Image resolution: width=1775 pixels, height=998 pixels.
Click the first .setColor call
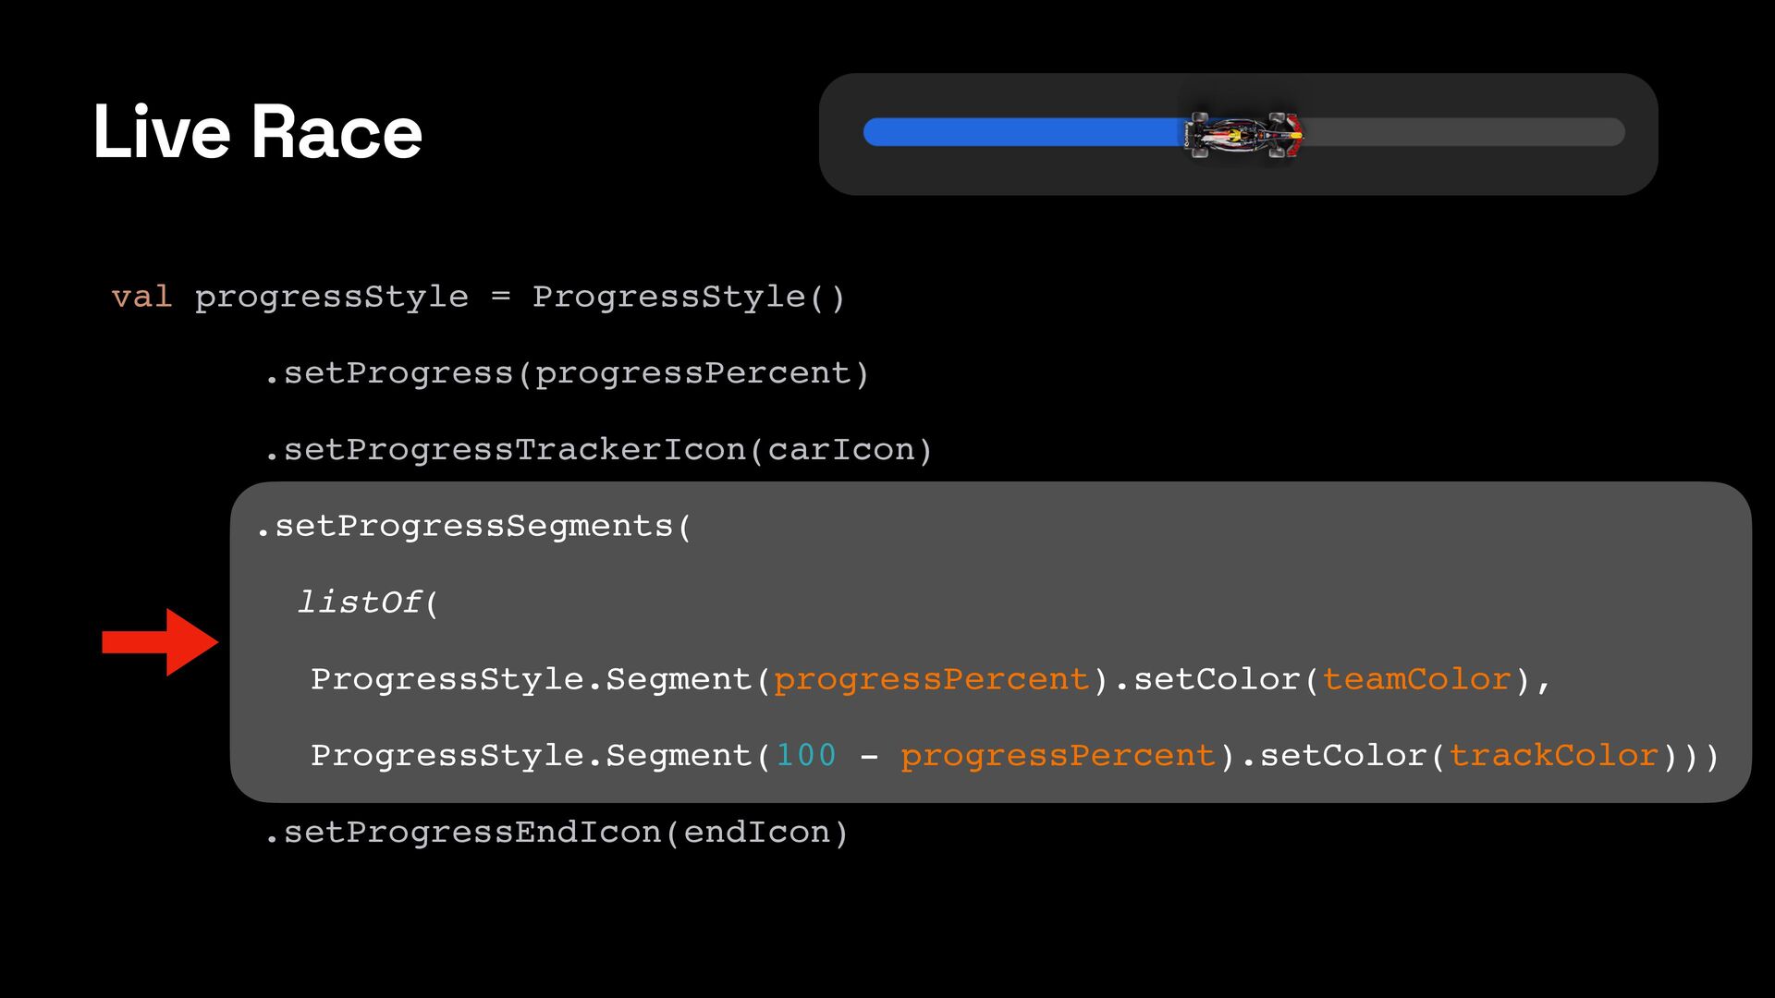pyautogui.click(x=1216, y=679)
